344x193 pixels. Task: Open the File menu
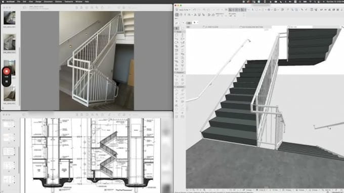pos(19,2)
